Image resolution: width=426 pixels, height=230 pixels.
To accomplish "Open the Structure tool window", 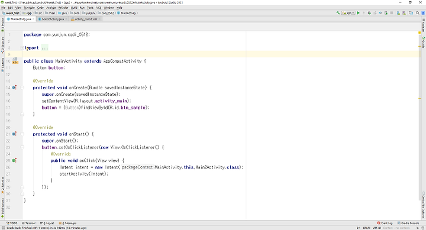I will [x=2, y=45].
